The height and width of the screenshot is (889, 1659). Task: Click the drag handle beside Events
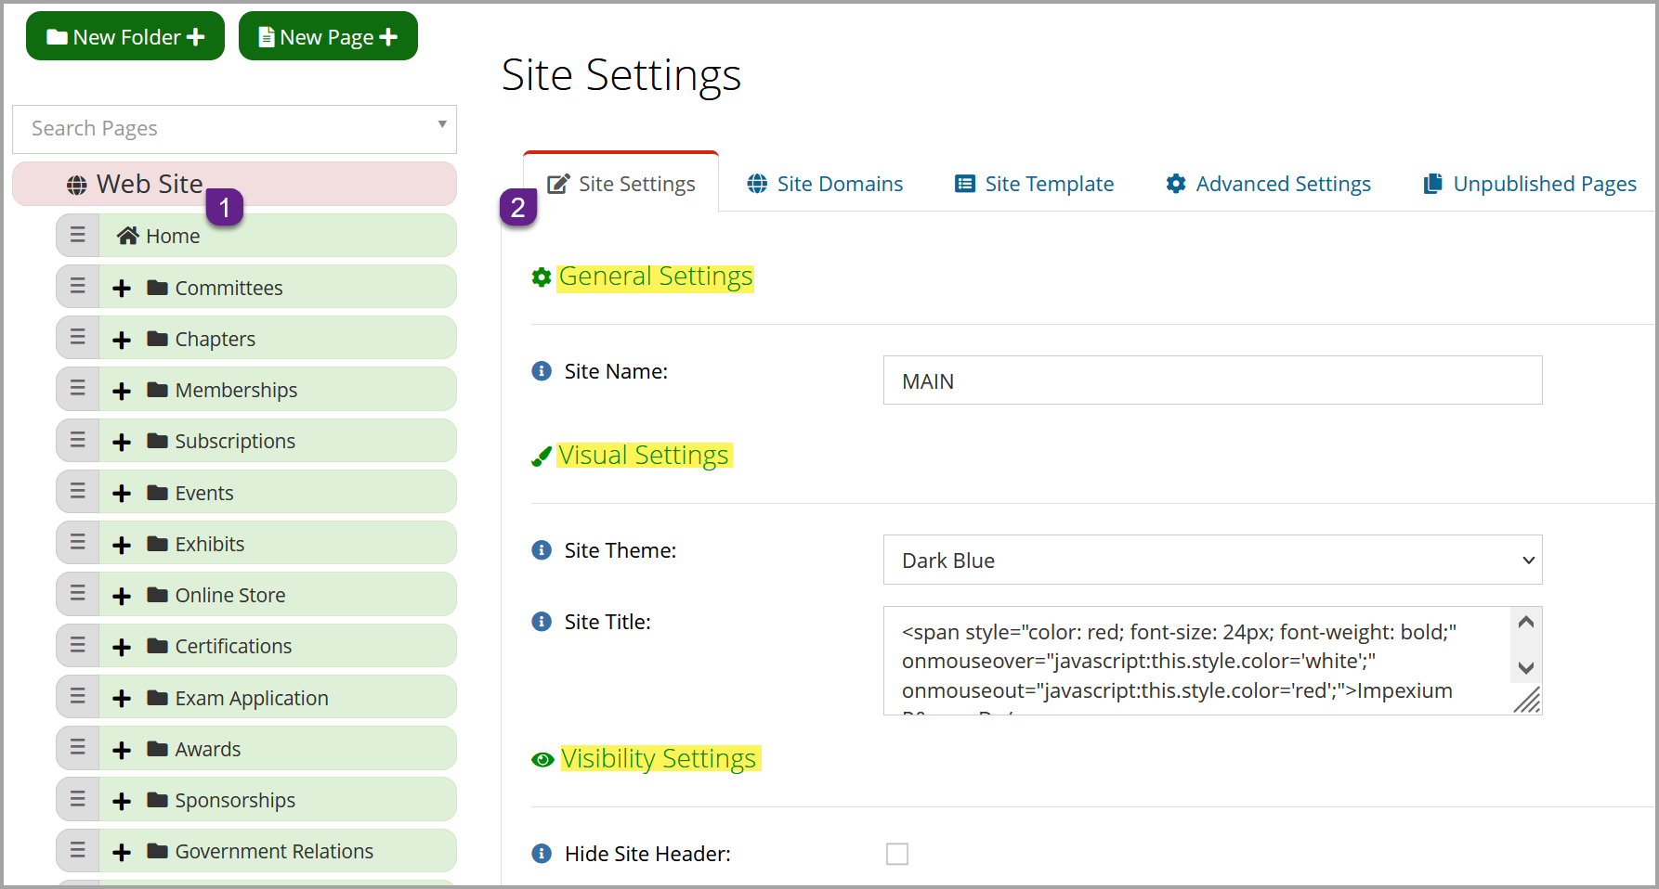(78, 492)
